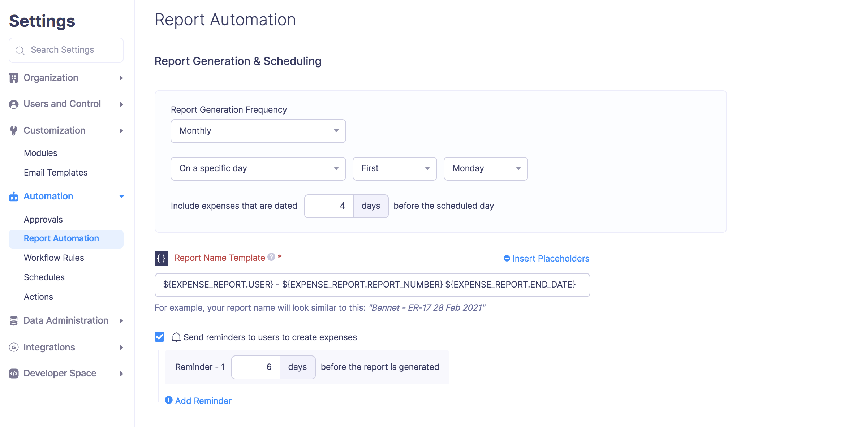Click the Add Reminder link
The width and height of the screenshot is (844, 427).
pos(198,401)
